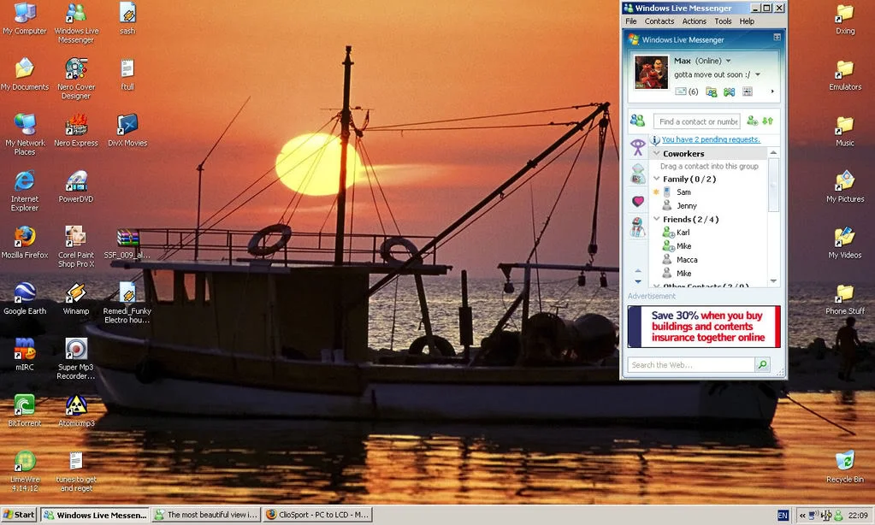Select the Remedi_Funky Electro house file icon
The height and width of the screenshot is (525, 875).
tap(127, 303)
